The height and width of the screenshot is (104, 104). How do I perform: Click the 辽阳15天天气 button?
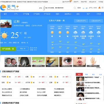click(81, 21)
